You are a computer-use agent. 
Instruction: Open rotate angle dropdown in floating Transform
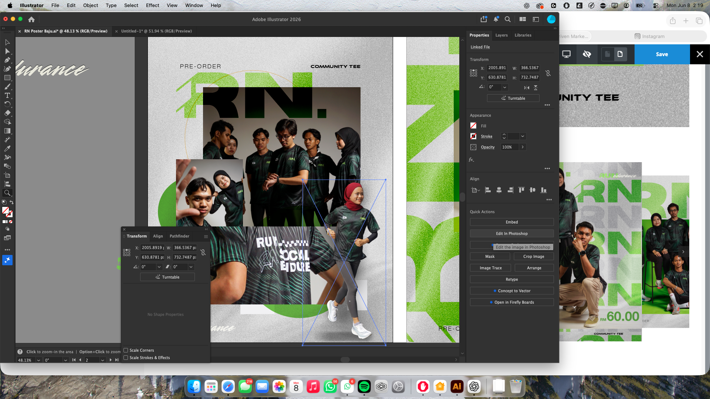coord(159,267)
